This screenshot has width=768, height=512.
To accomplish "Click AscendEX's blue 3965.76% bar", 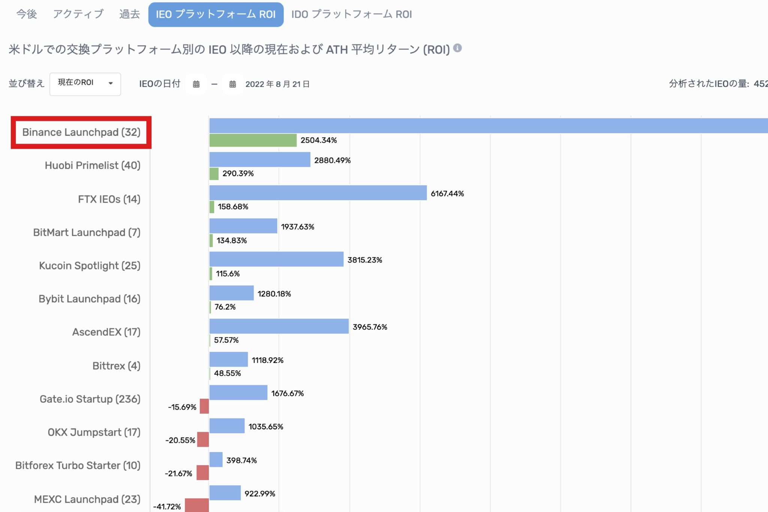I will (x=279, y=326).
